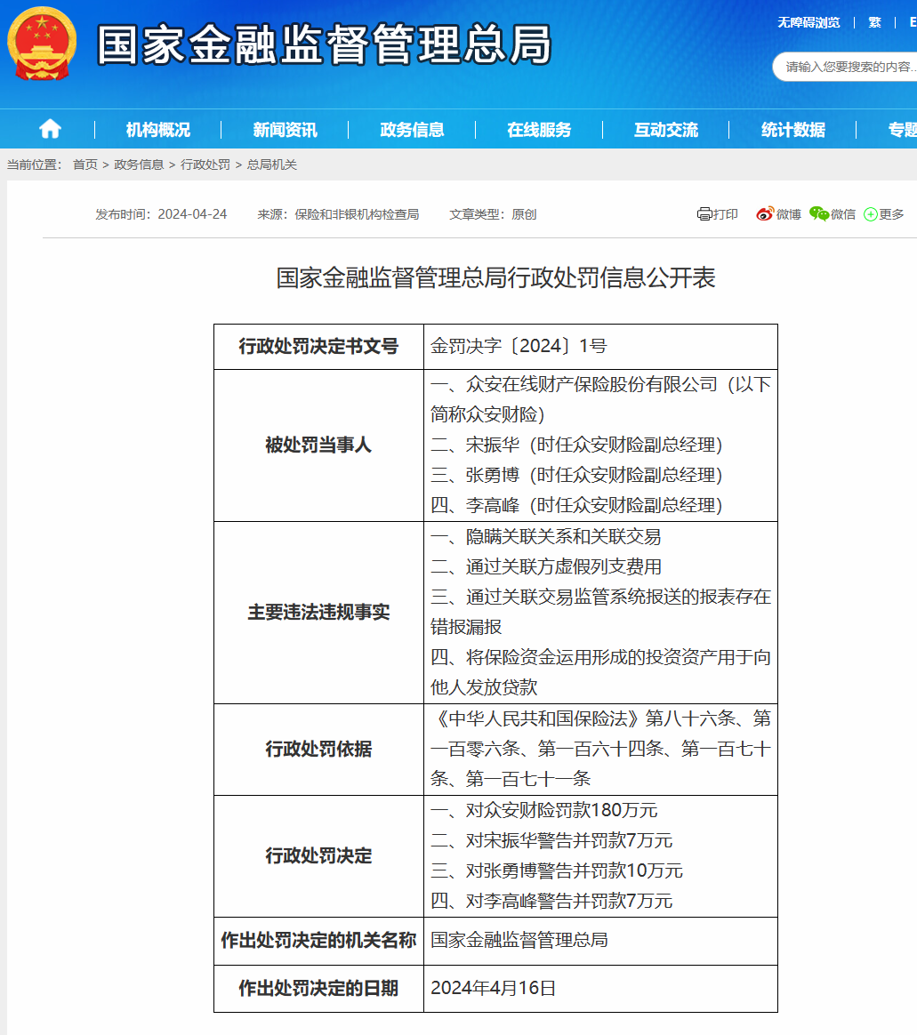Screen dimensions: 917x1035
Task: Click the 无障碍浏览 link
Action: pyautogui.click(x=808, y=22)
